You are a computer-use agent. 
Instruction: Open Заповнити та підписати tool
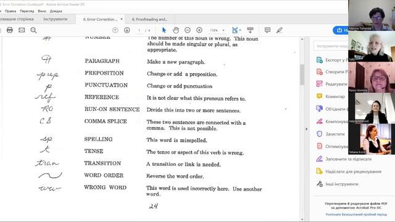click(x=344, y=159)
